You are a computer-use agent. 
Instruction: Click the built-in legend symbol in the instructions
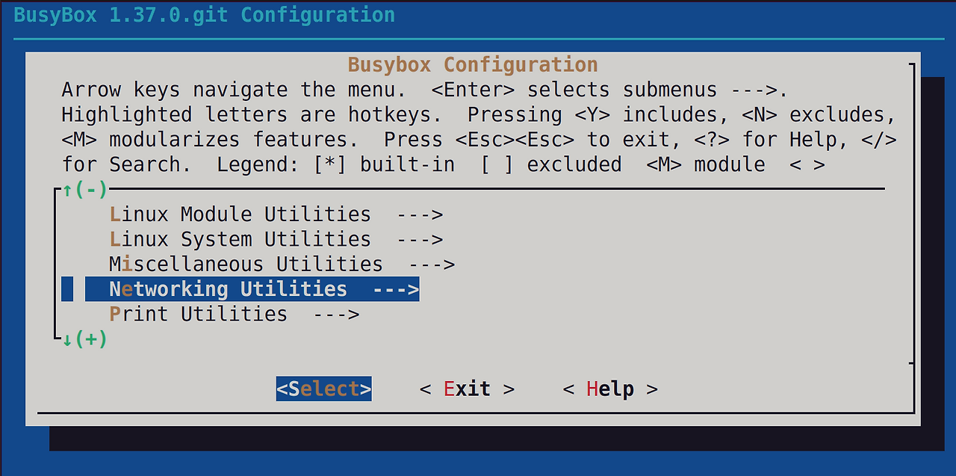click(330, 164)
